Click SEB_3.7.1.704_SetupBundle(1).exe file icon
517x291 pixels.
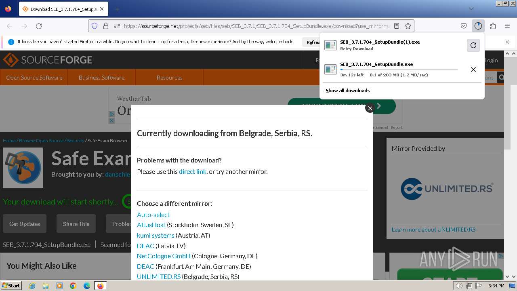click(x=330, y=45)
